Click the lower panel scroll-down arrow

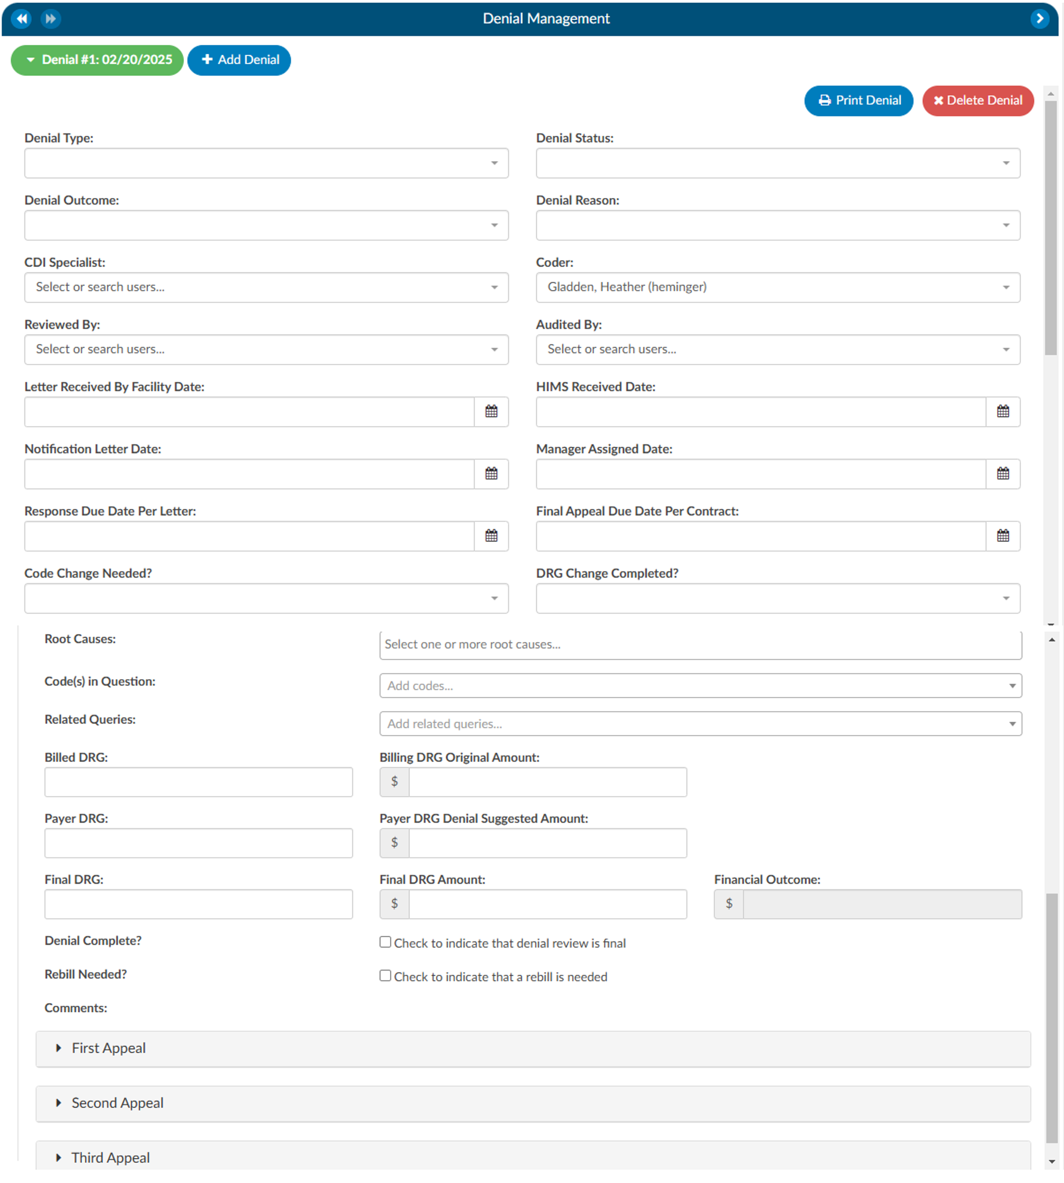coord(1052,1162)
